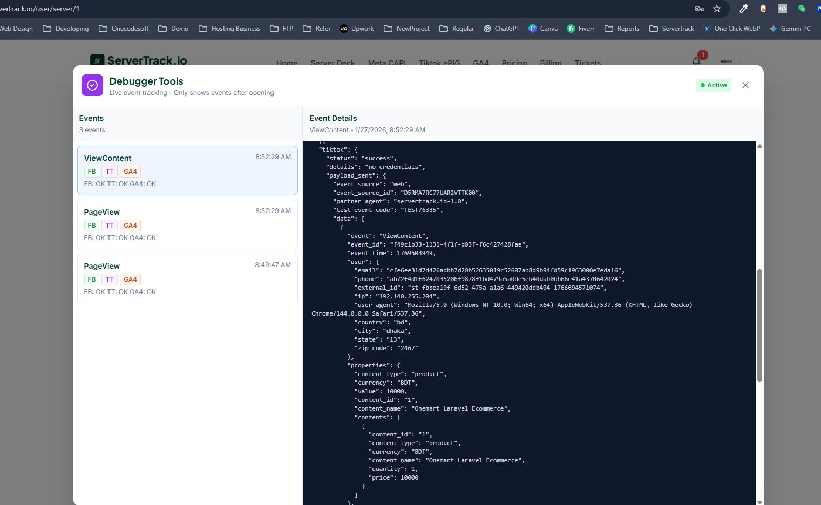Bookmark this page with the star icon
This screenshot has height=505, width=821.
(x=717, y=9)
